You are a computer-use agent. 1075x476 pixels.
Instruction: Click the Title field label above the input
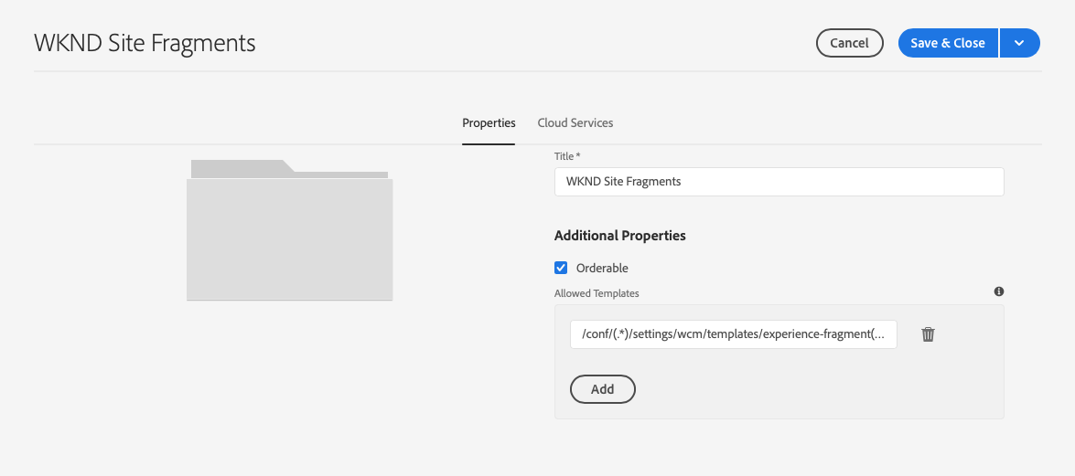(x=564, y=156)
